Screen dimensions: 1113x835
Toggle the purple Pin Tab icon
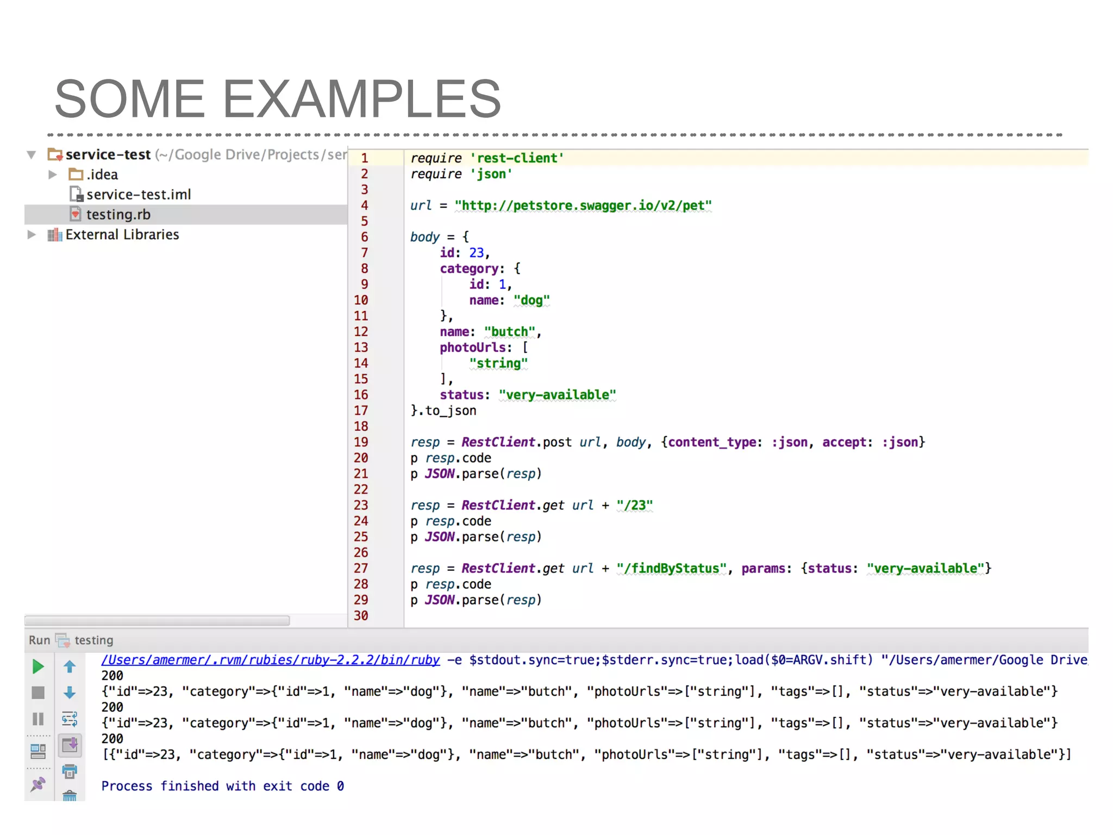tap(38, 784)
